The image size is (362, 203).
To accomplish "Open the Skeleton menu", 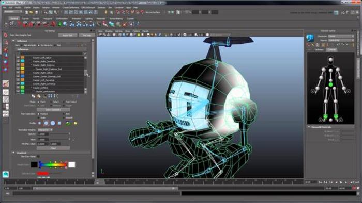I will click(101, 7).
